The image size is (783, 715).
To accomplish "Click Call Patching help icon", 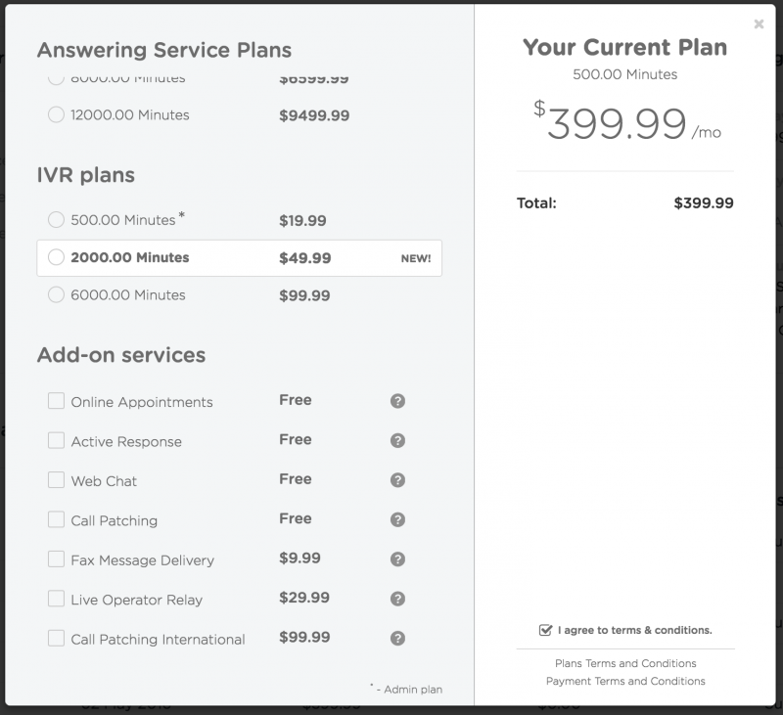I will 397,519.
